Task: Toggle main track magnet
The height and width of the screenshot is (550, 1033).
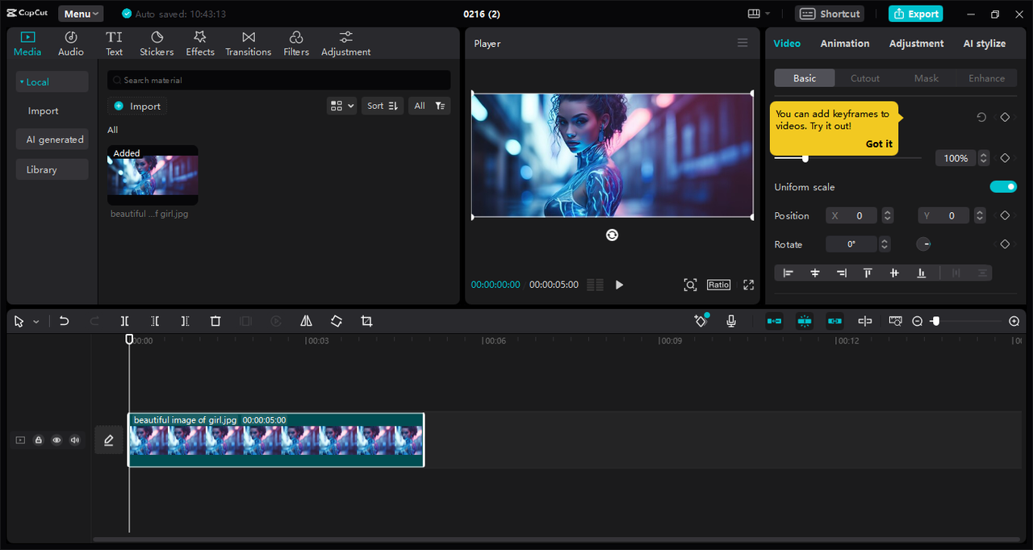Action: (774, 321)
